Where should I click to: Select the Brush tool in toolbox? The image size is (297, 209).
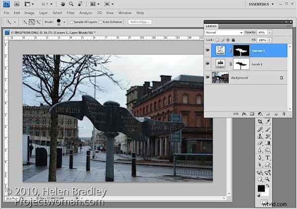tap(267, 129)
